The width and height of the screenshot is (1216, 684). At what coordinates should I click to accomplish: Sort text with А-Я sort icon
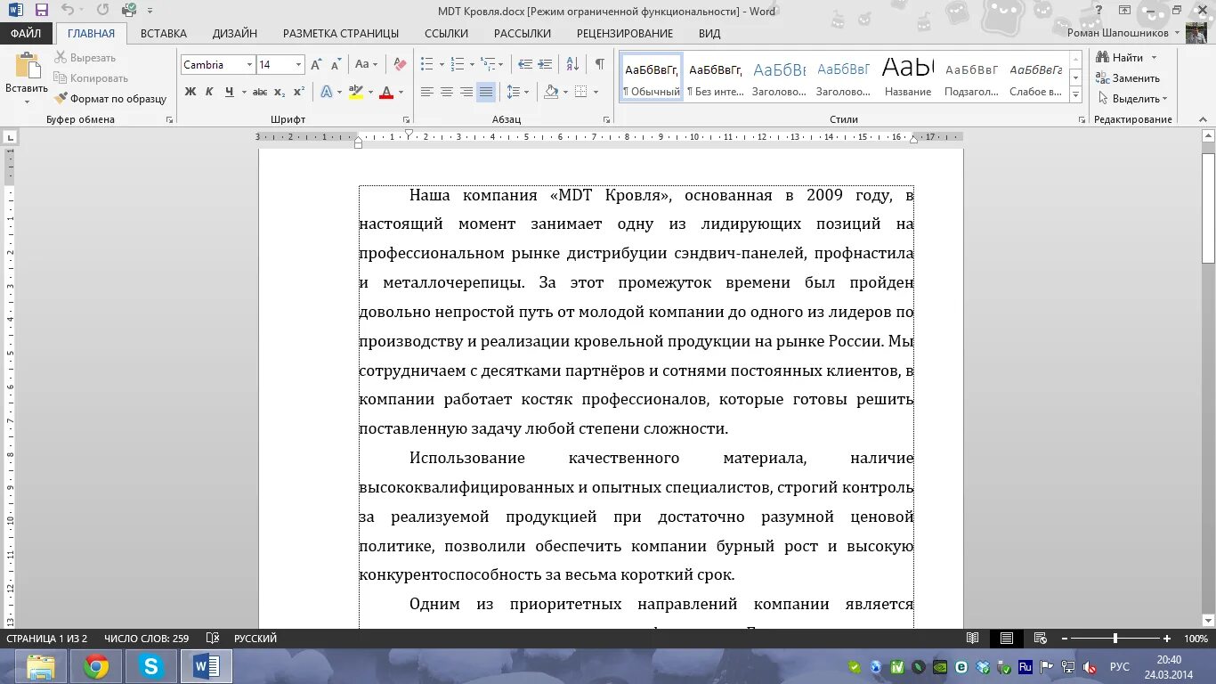(x=573, y=64)
